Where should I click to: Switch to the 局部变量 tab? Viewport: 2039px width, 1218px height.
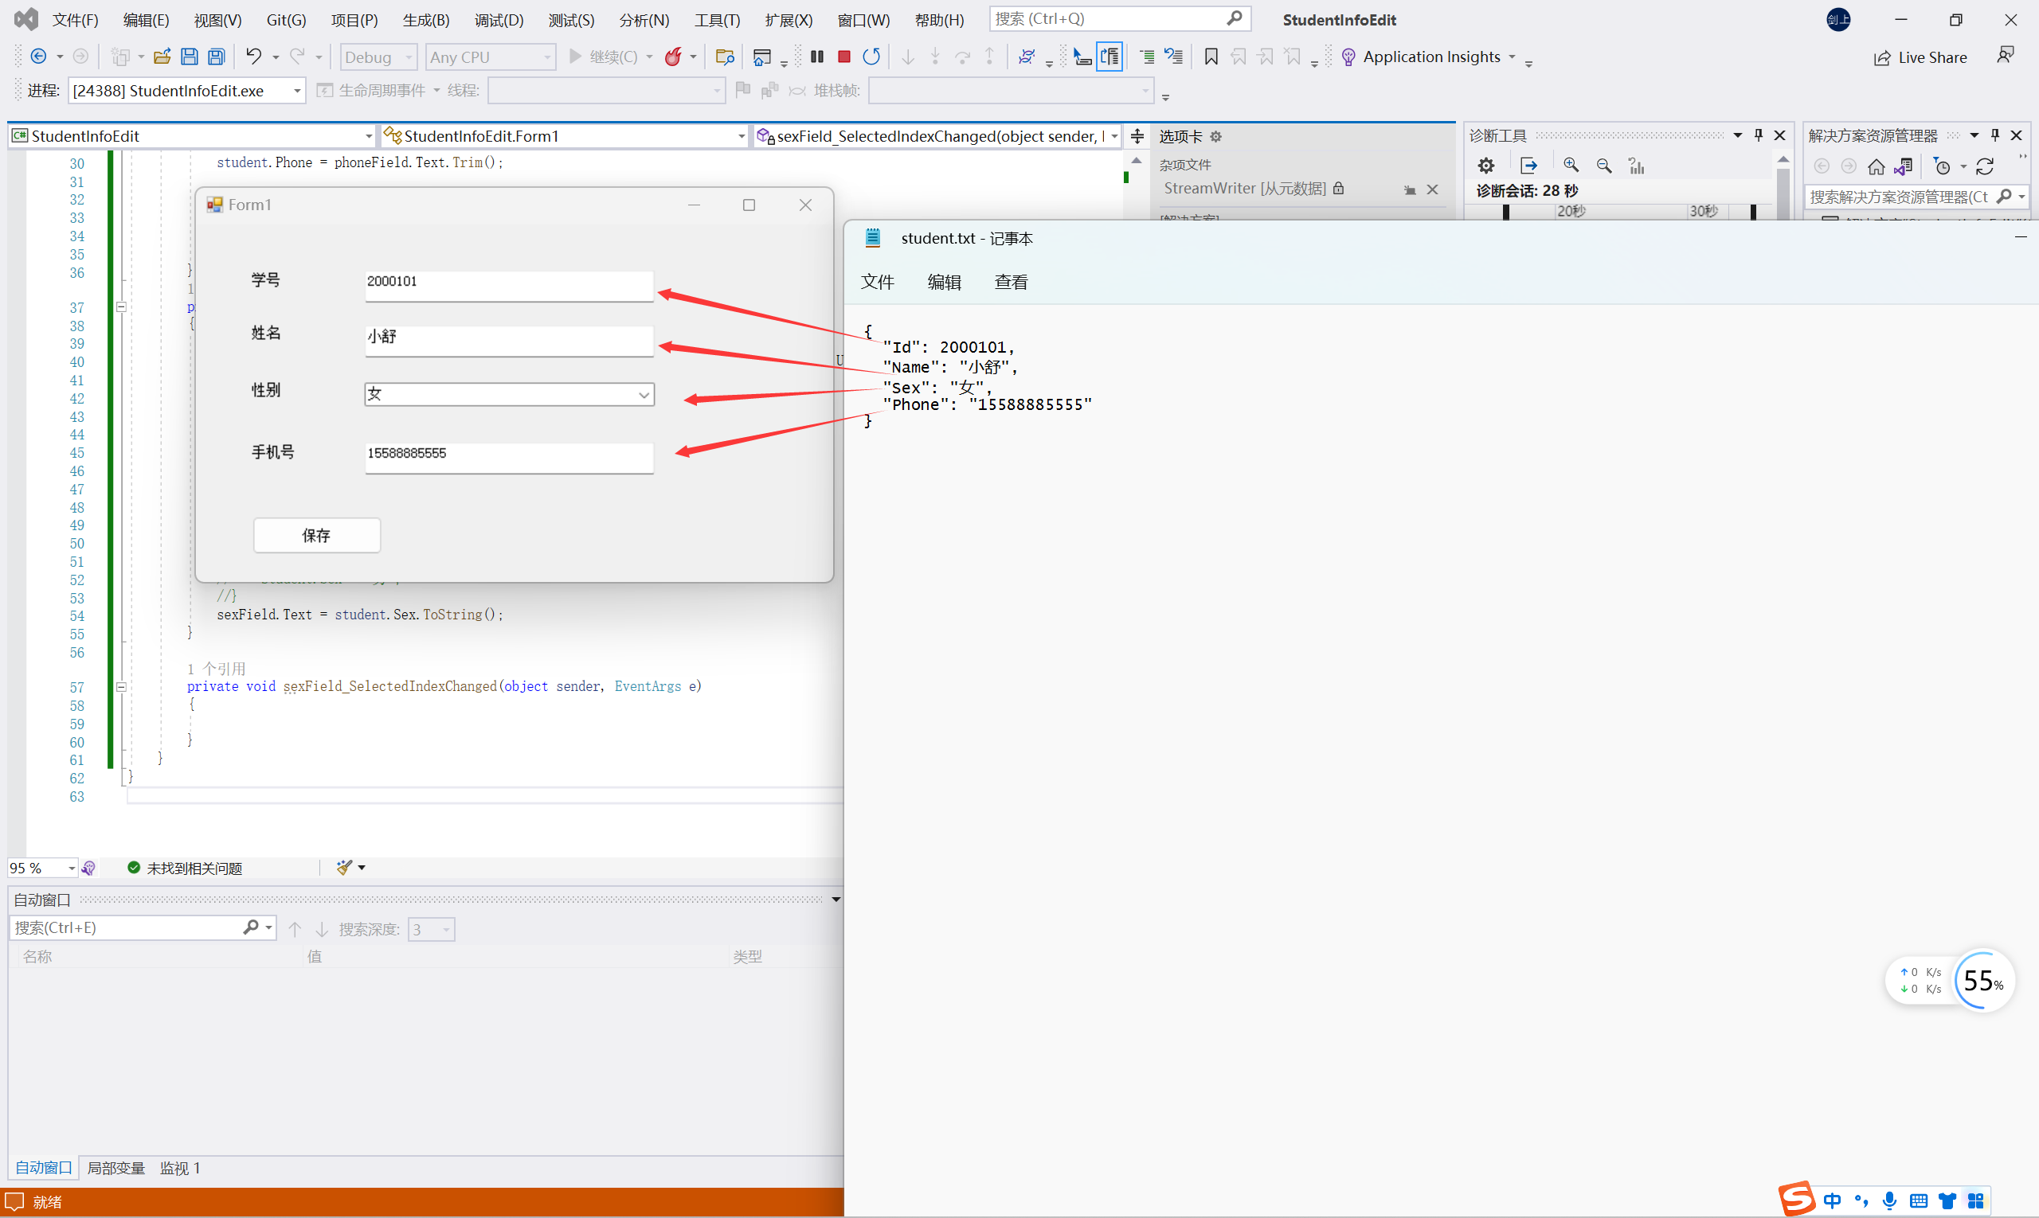pos(115,1167)
